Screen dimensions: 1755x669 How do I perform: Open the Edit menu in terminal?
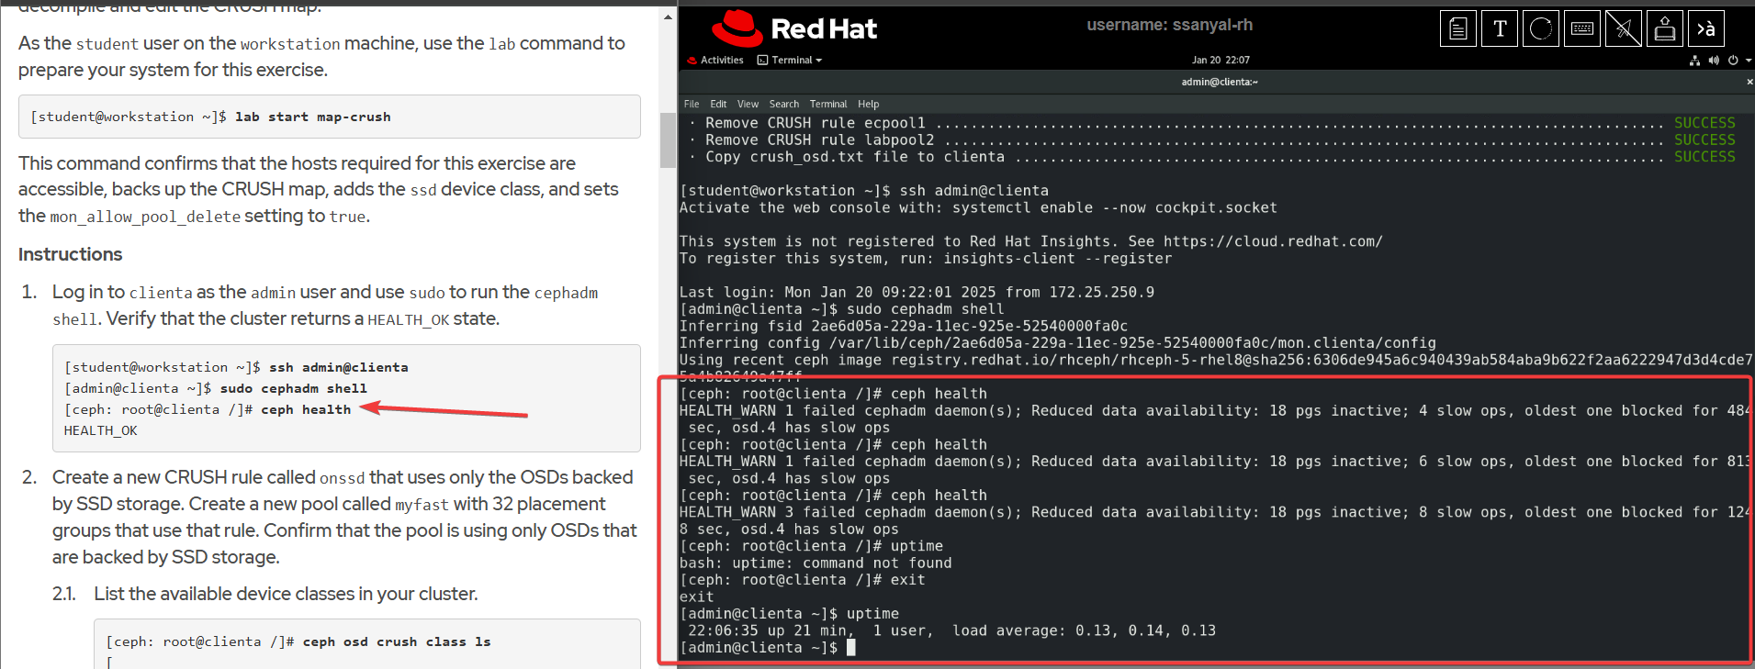718,104
